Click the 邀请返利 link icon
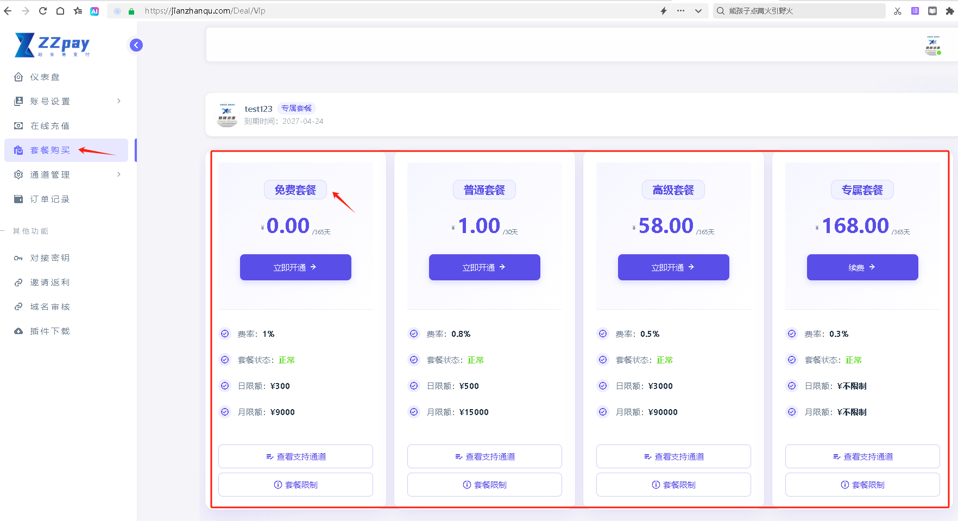 pos(18,283)
